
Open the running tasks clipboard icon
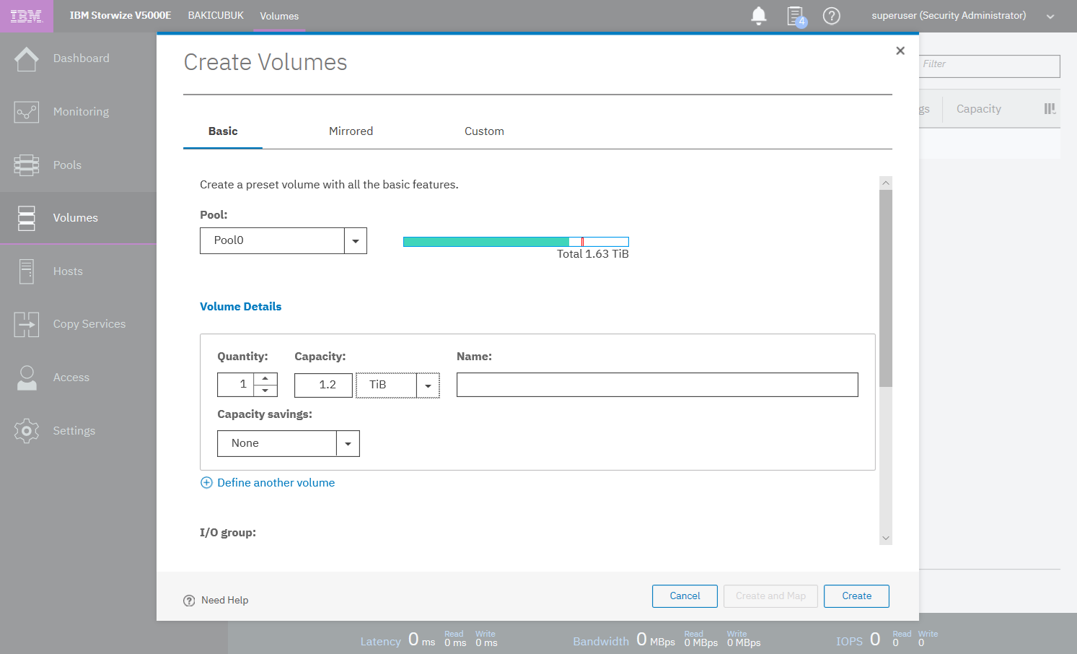796,16
